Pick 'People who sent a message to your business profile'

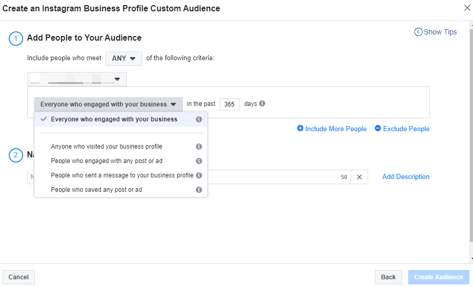pyautogui.click(x=122, y=175)
